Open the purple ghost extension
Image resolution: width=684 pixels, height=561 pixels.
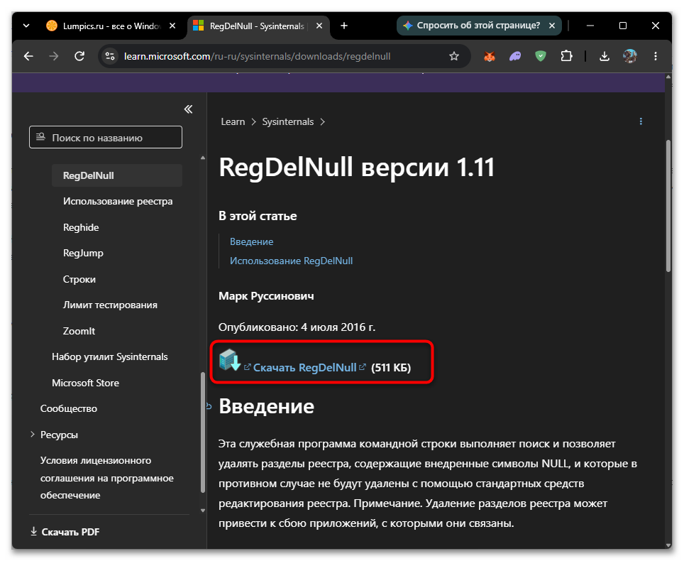pos(515,56)
